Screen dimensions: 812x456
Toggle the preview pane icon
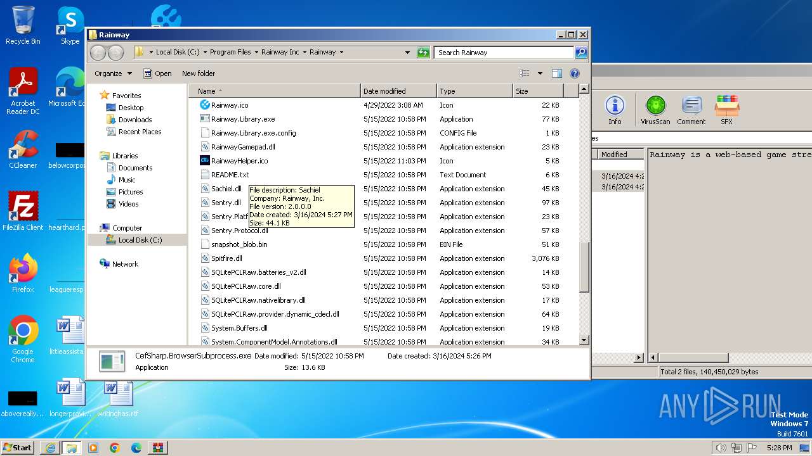tap(556, 73)
